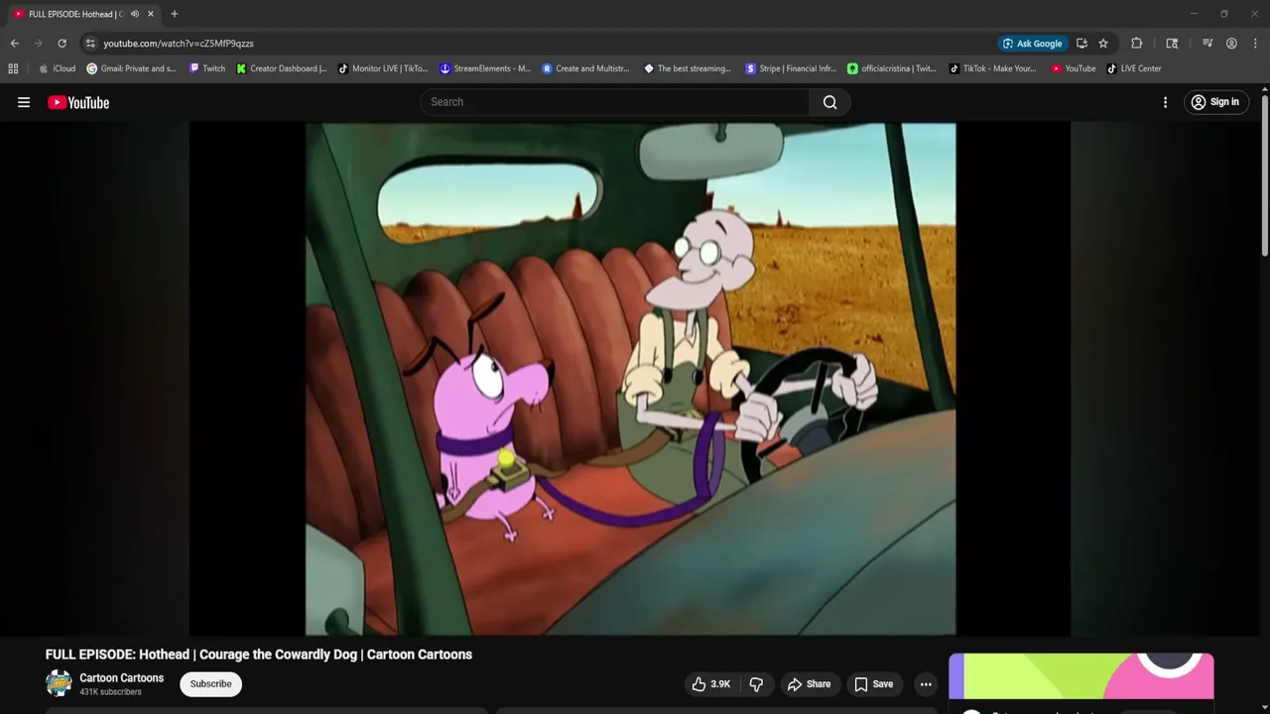1270x714 pixels.
Task: Open the Creator Dashboard bookmark
Action: click(x=282, y=68)
